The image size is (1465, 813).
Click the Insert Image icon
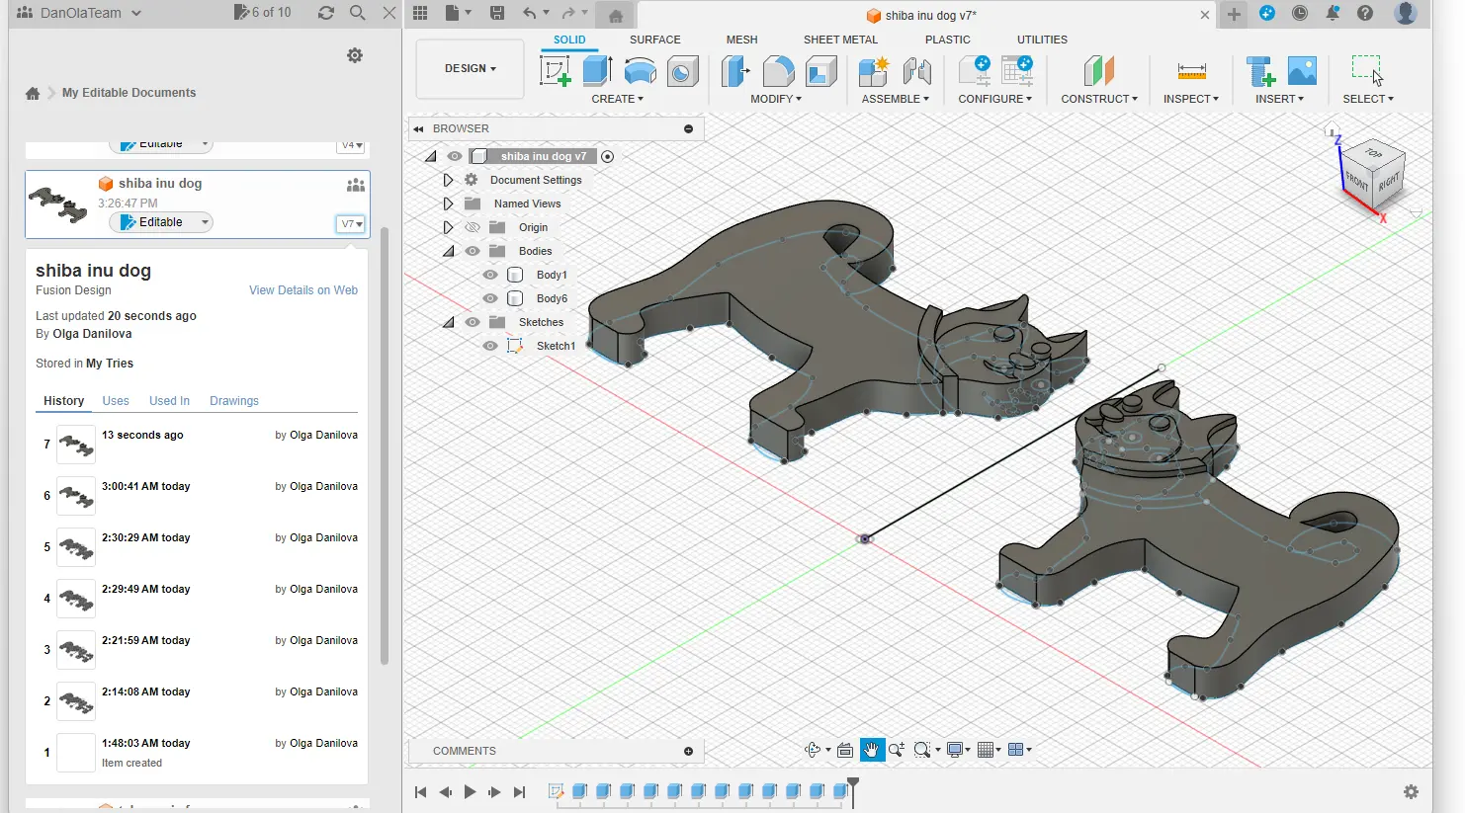click(1302, 71)
